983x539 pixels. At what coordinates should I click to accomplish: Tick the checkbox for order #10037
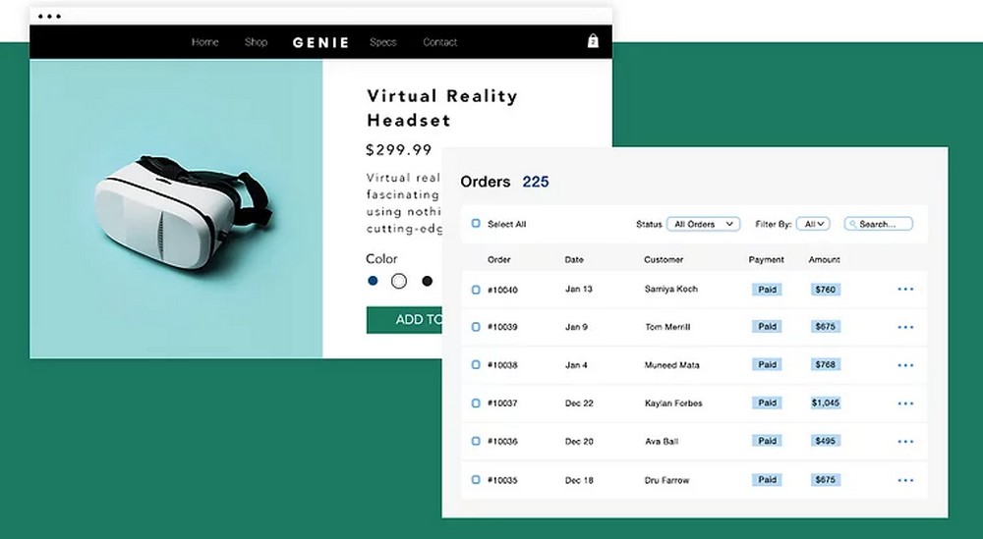pyautogui.click(x=476, y=404)
